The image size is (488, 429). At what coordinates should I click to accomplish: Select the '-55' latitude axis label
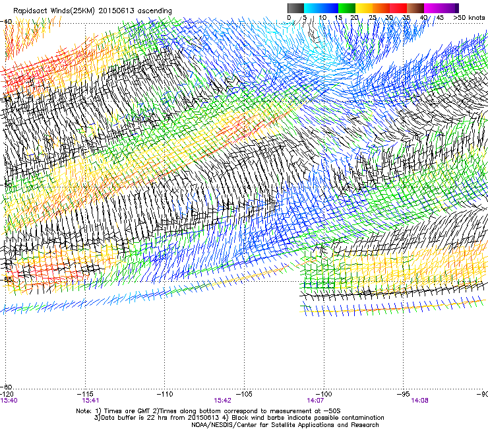click(x=7, y=279)
